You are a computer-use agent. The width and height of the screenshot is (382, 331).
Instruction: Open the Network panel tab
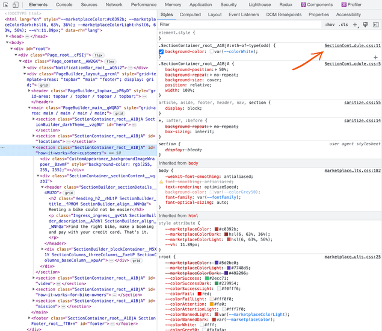[114, 5]
